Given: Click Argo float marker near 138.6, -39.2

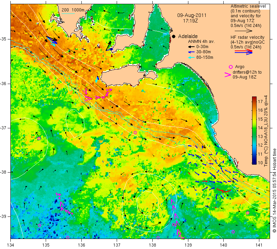Looking at the screenshot, I should click(174, 224).
